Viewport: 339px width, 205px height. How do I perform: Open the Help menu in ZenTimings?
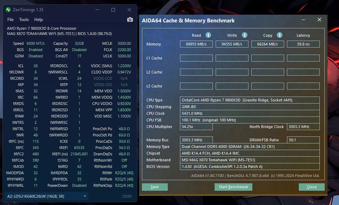click(38, 20)
